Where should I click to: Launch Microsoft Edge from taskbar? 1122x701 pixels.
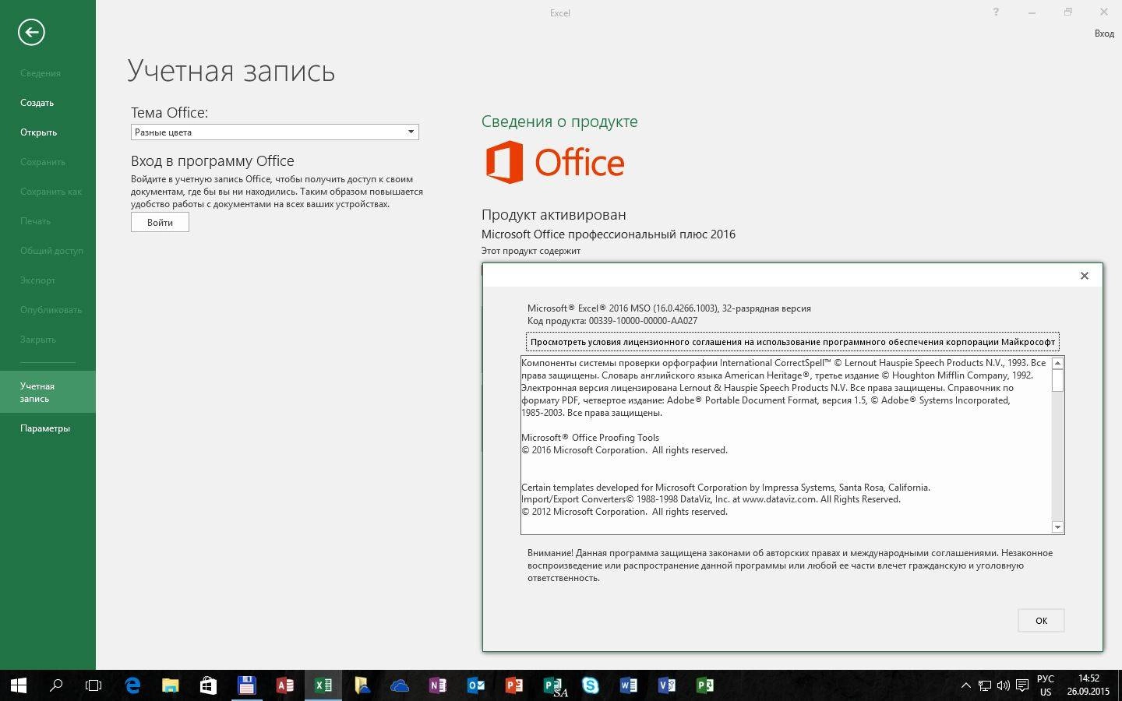pyautogui.click(x=132, y=685)
